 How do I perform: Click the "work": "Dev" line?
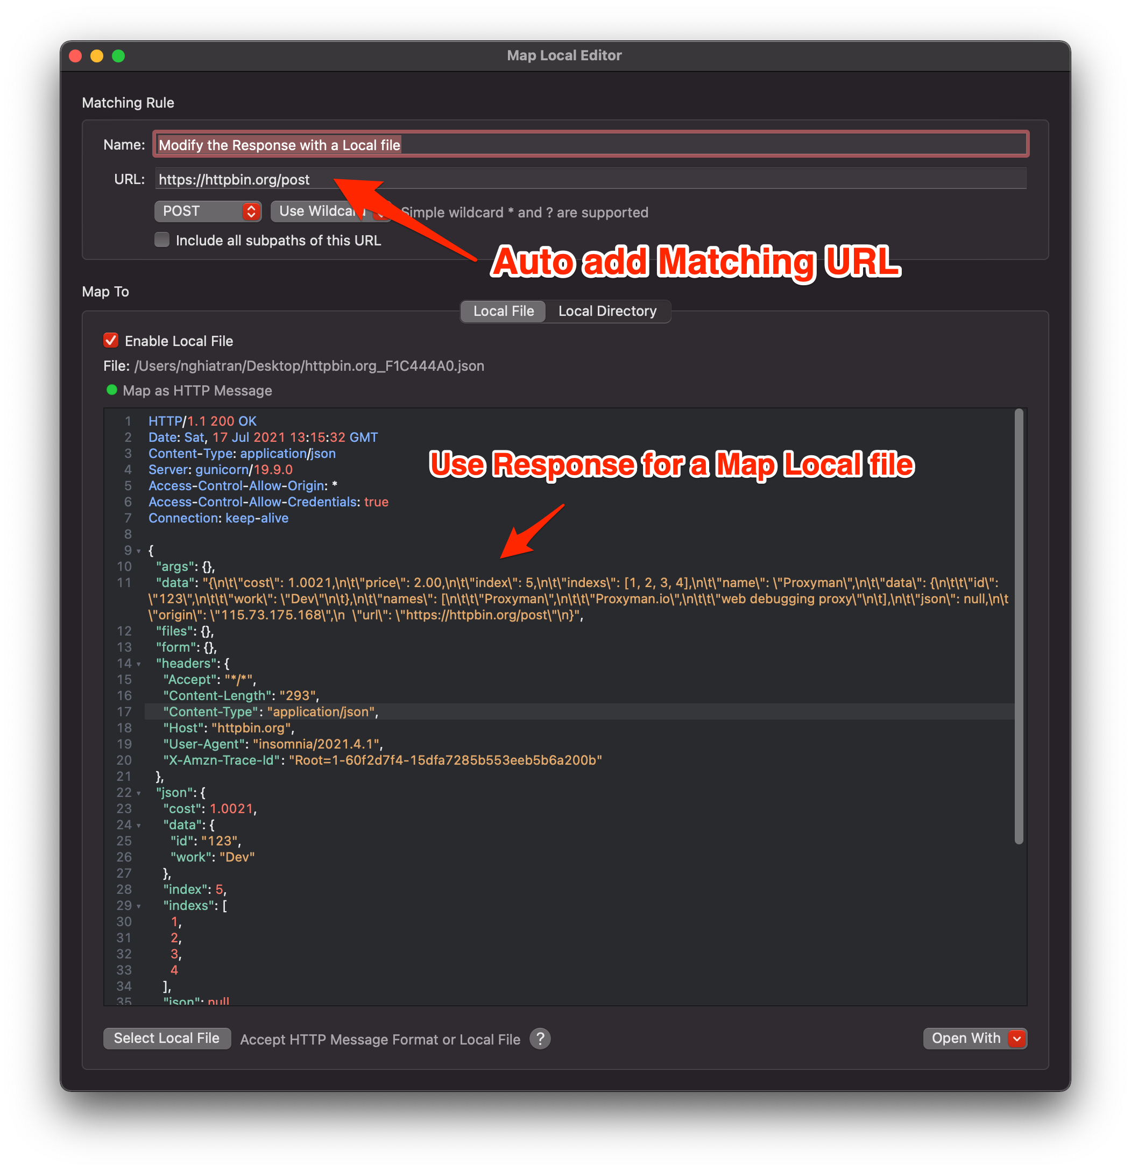tap(213, 856)
